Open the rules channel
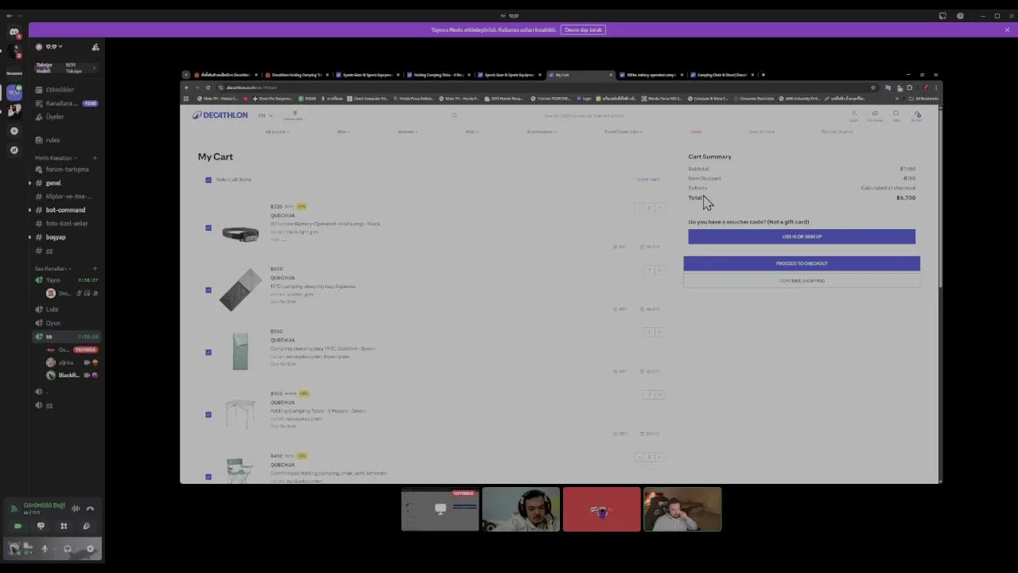The width and height of the screenshot is (1018, 573). pos(52,140)
